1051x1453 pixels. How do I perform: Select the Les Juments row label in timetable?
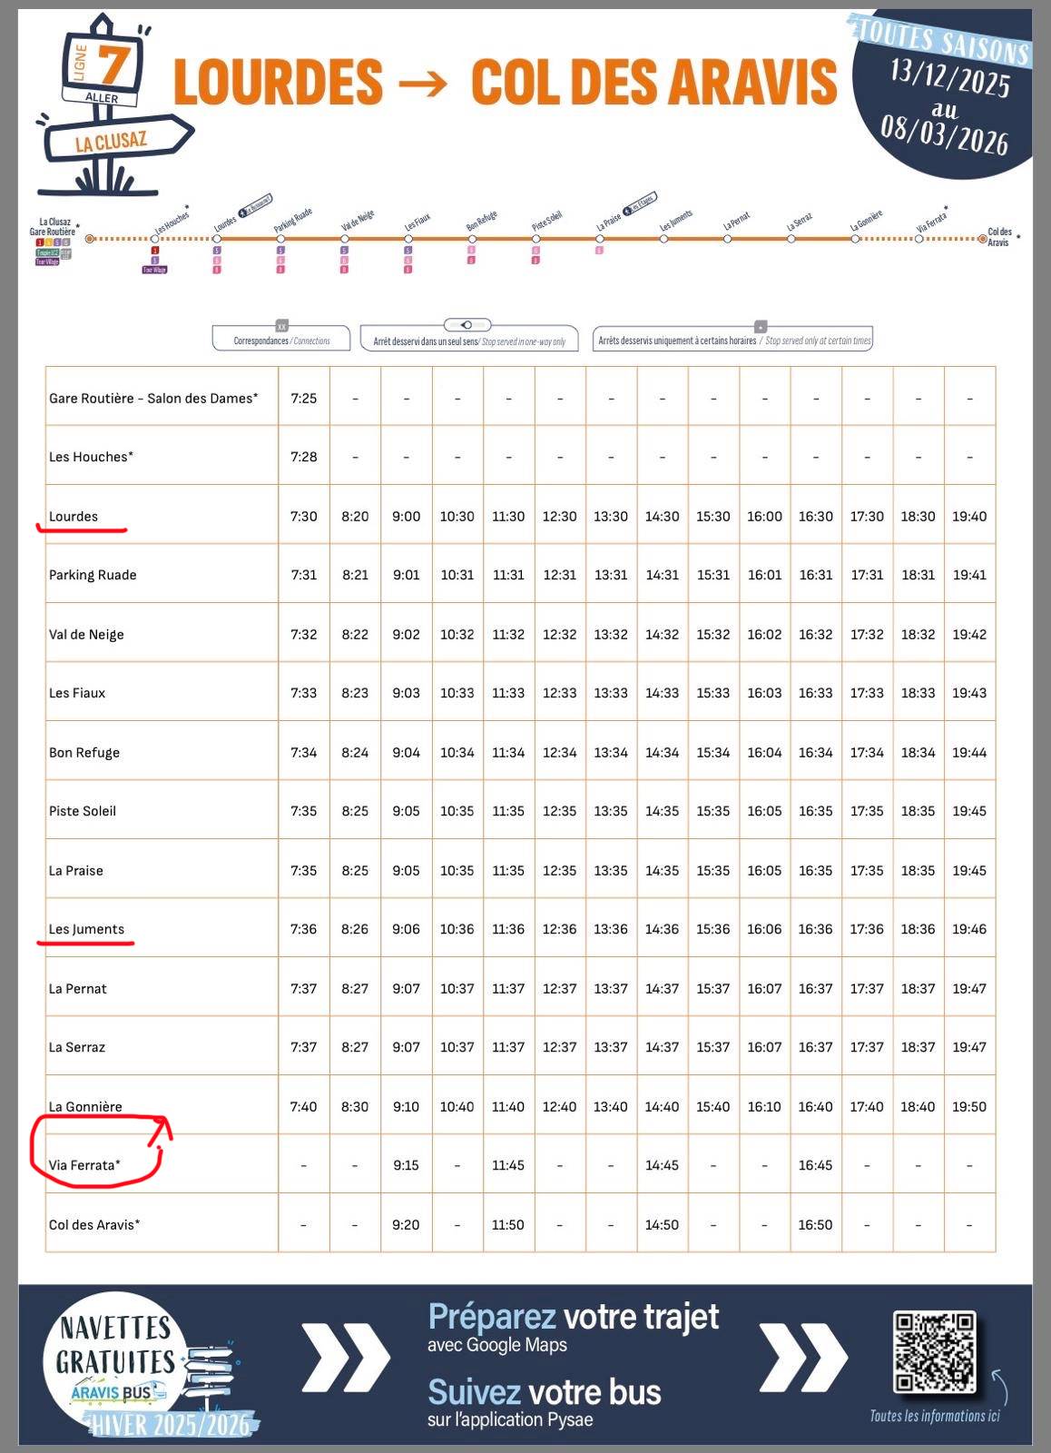coord(86,929)
